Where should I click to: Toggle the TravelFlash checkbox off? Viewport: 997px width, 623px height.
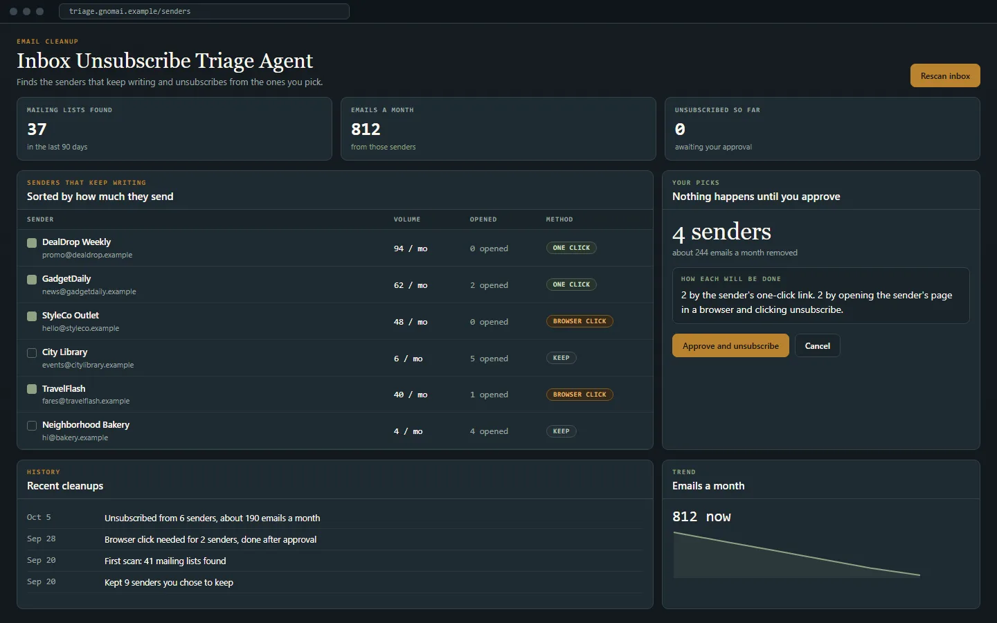point(32,389)
